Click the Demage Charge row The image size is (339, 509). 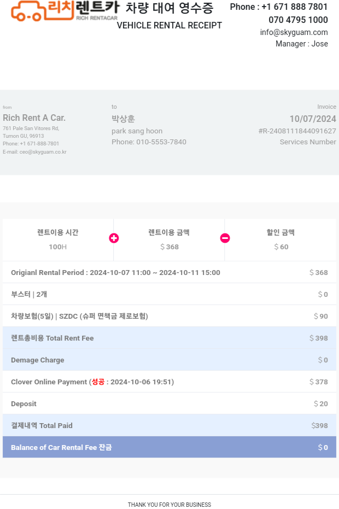[169, 360]
